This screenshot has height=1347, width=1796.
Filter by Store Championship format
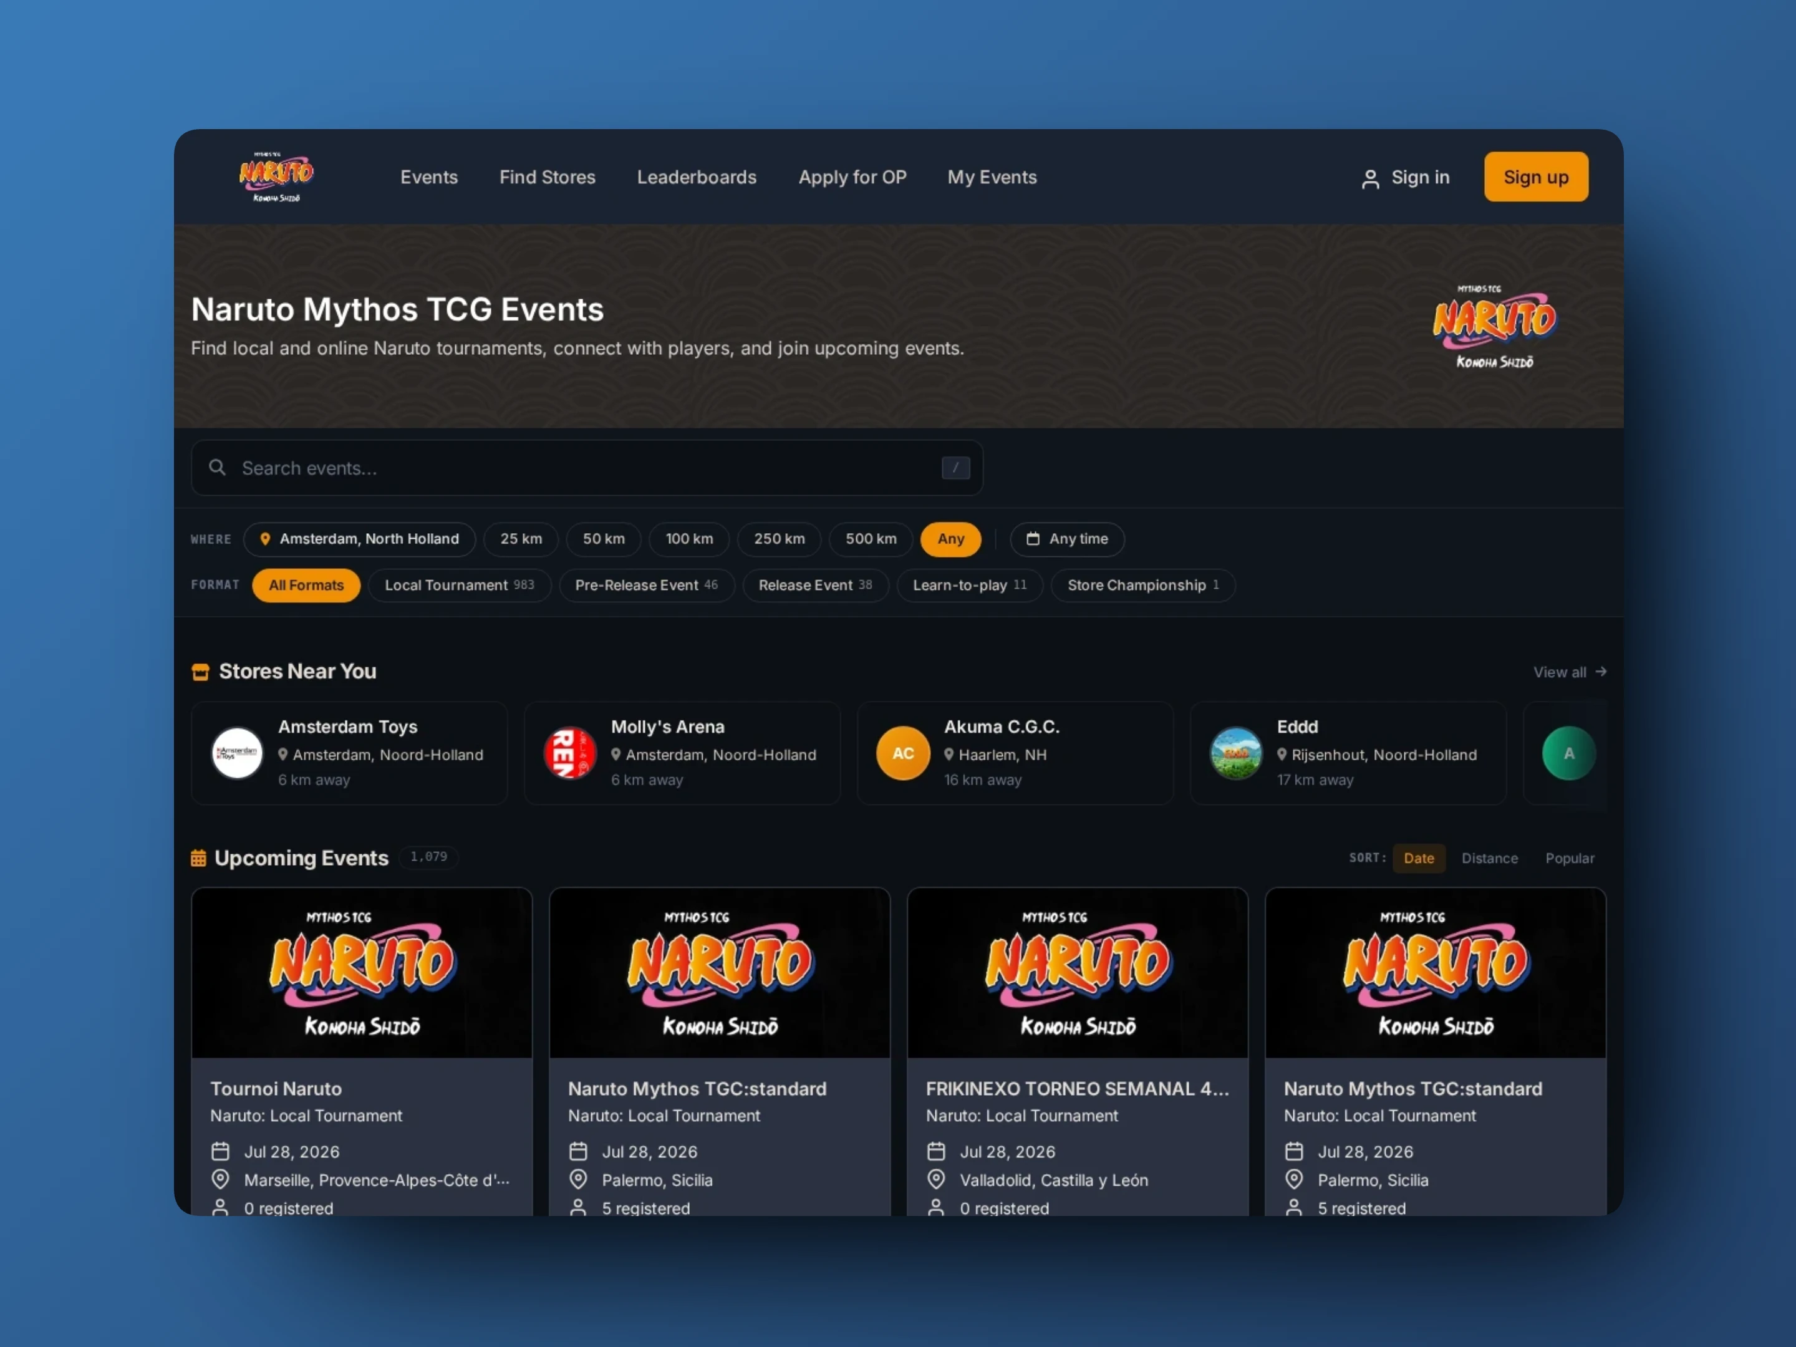pyautogui.click(x=1142, y=586)
